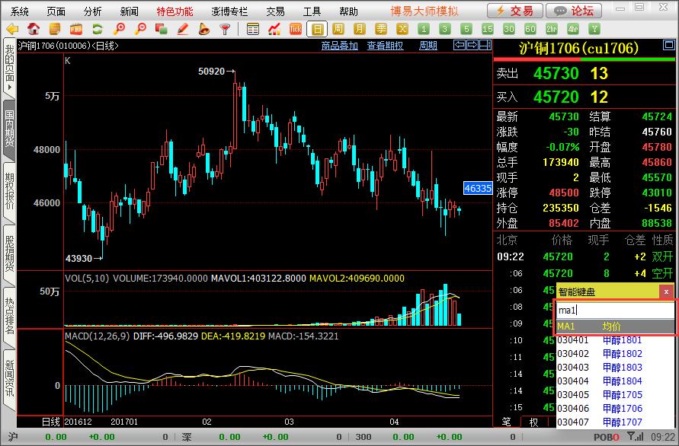The height and width of the screenshot is (446, 679).
Task: Click the 商品叠加 link
Action: click(x=339, y=46)
